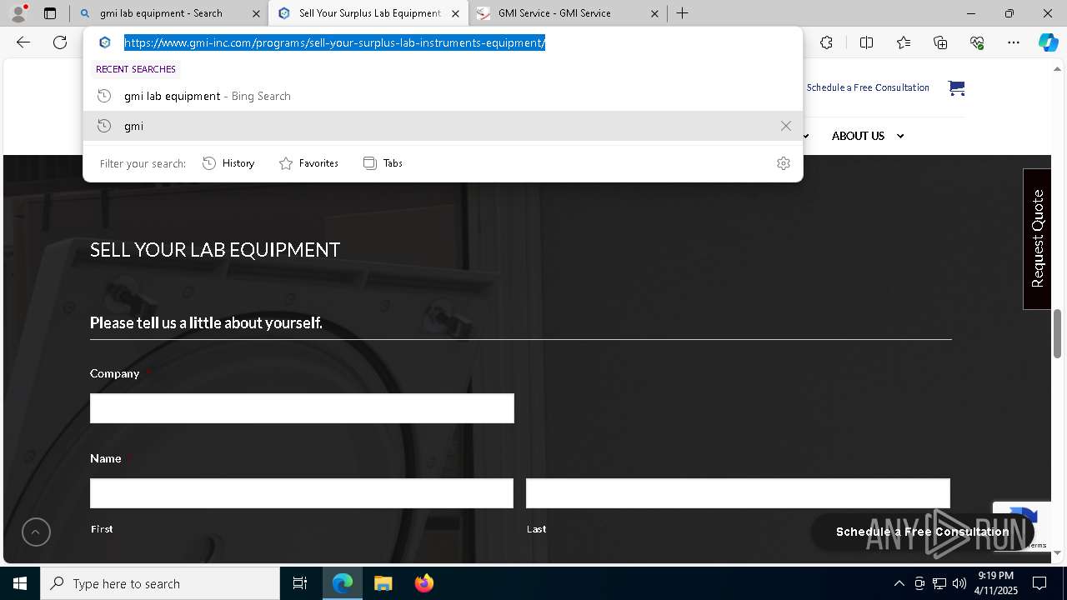The width and height of the screenshot is (1067, 600).
Task: Open the network status tray icon
Action: click(x=939, y=583)
